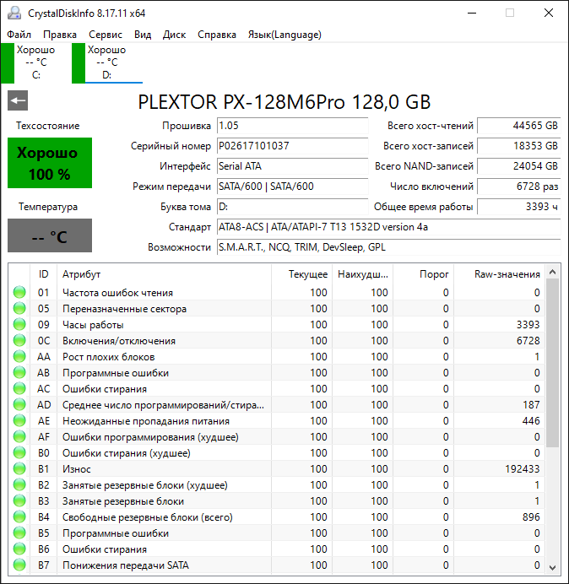This screenshot has width=569, height=584.
Task: Click status circle for attribute B6
Action: pos(19,549)
